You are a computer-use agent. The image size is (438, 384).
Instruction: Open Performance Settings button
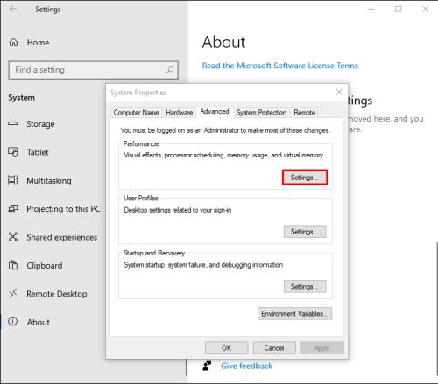305,178
